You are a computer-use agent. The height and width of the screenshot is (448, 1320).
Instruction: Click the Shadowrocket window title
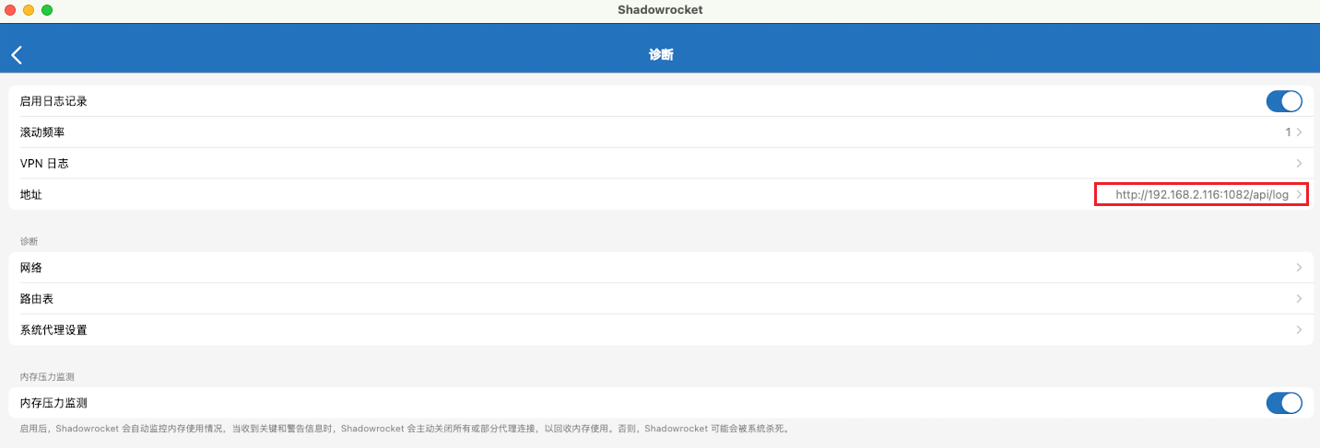click(x=660, y=9)
